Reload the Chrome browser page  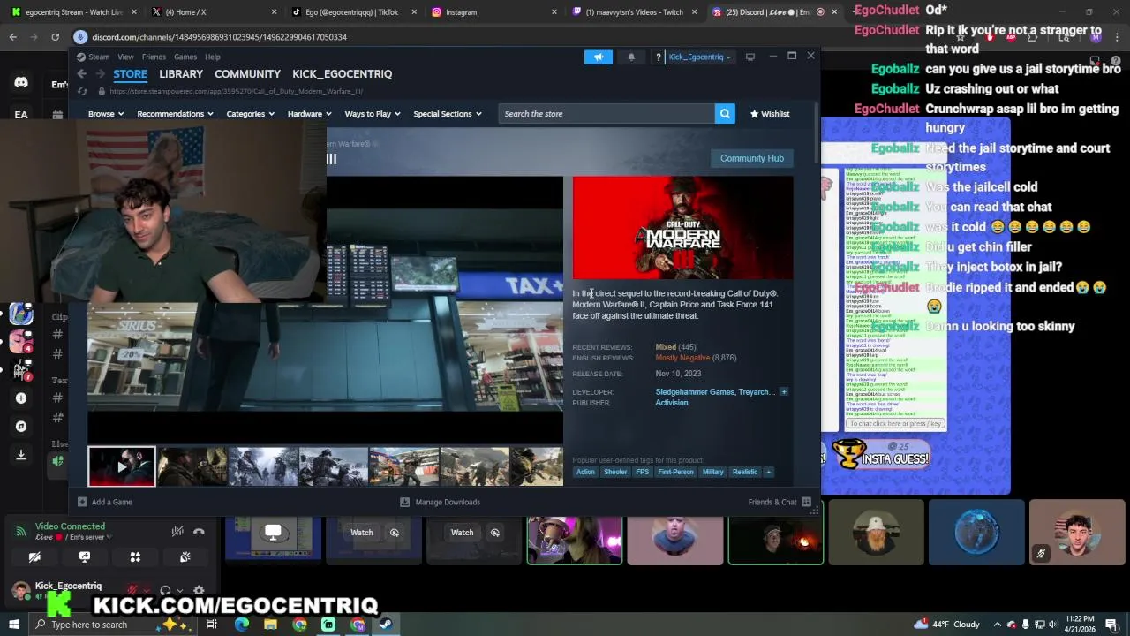pyautogui.click(x=55, y=37)
